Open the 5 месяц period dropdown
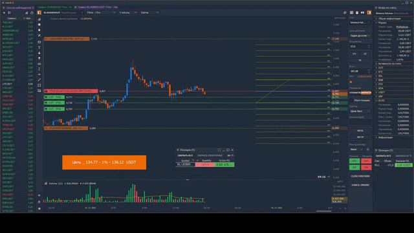 coord(128,13)
